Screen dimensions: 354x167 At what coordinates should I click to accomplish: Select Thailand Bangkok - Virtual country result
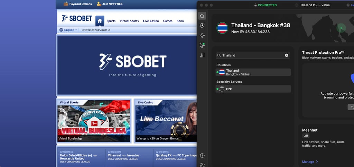click(253, 72)
